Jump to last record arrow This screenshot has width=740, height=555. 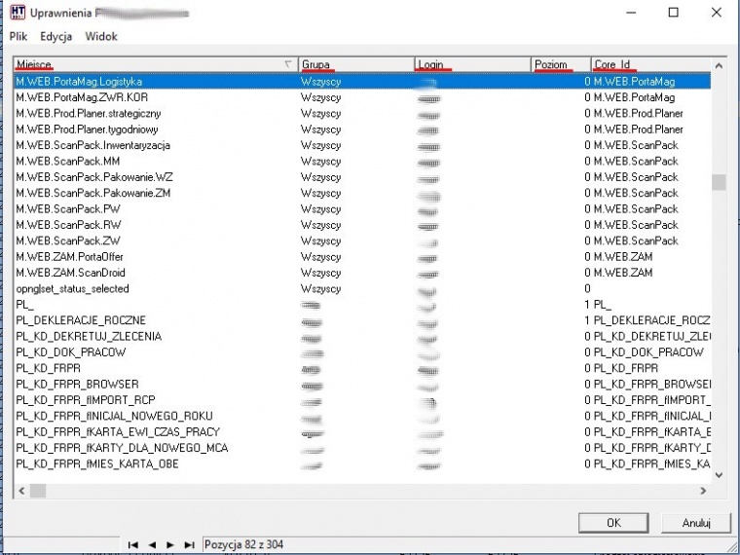(x=189, y=544)
